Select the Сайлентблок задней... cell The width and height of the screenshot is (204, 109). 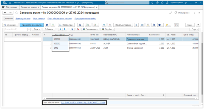point(137,44)
